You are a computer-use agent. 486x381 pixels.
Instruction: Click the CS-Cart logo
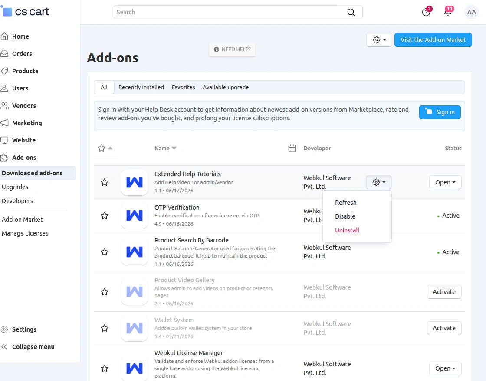click(26, 12)
